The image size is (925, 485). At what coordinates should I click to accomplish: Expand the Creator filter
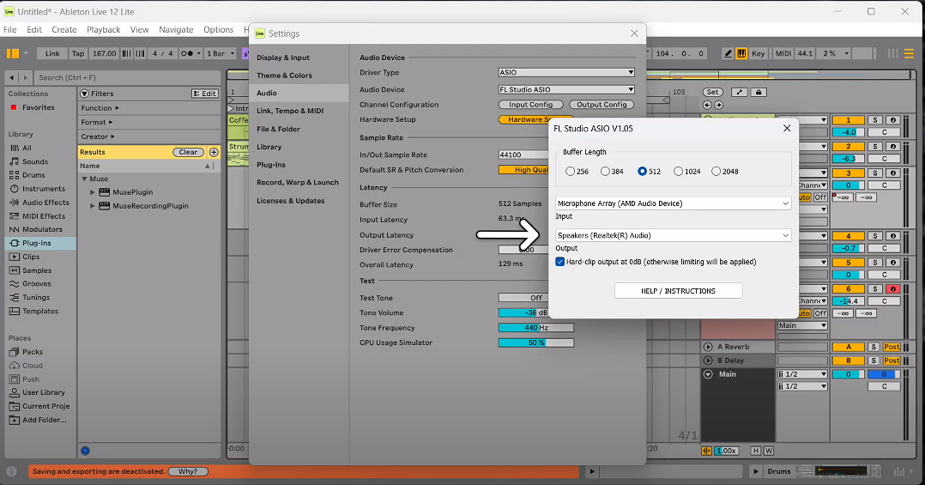tap(97, 136)
